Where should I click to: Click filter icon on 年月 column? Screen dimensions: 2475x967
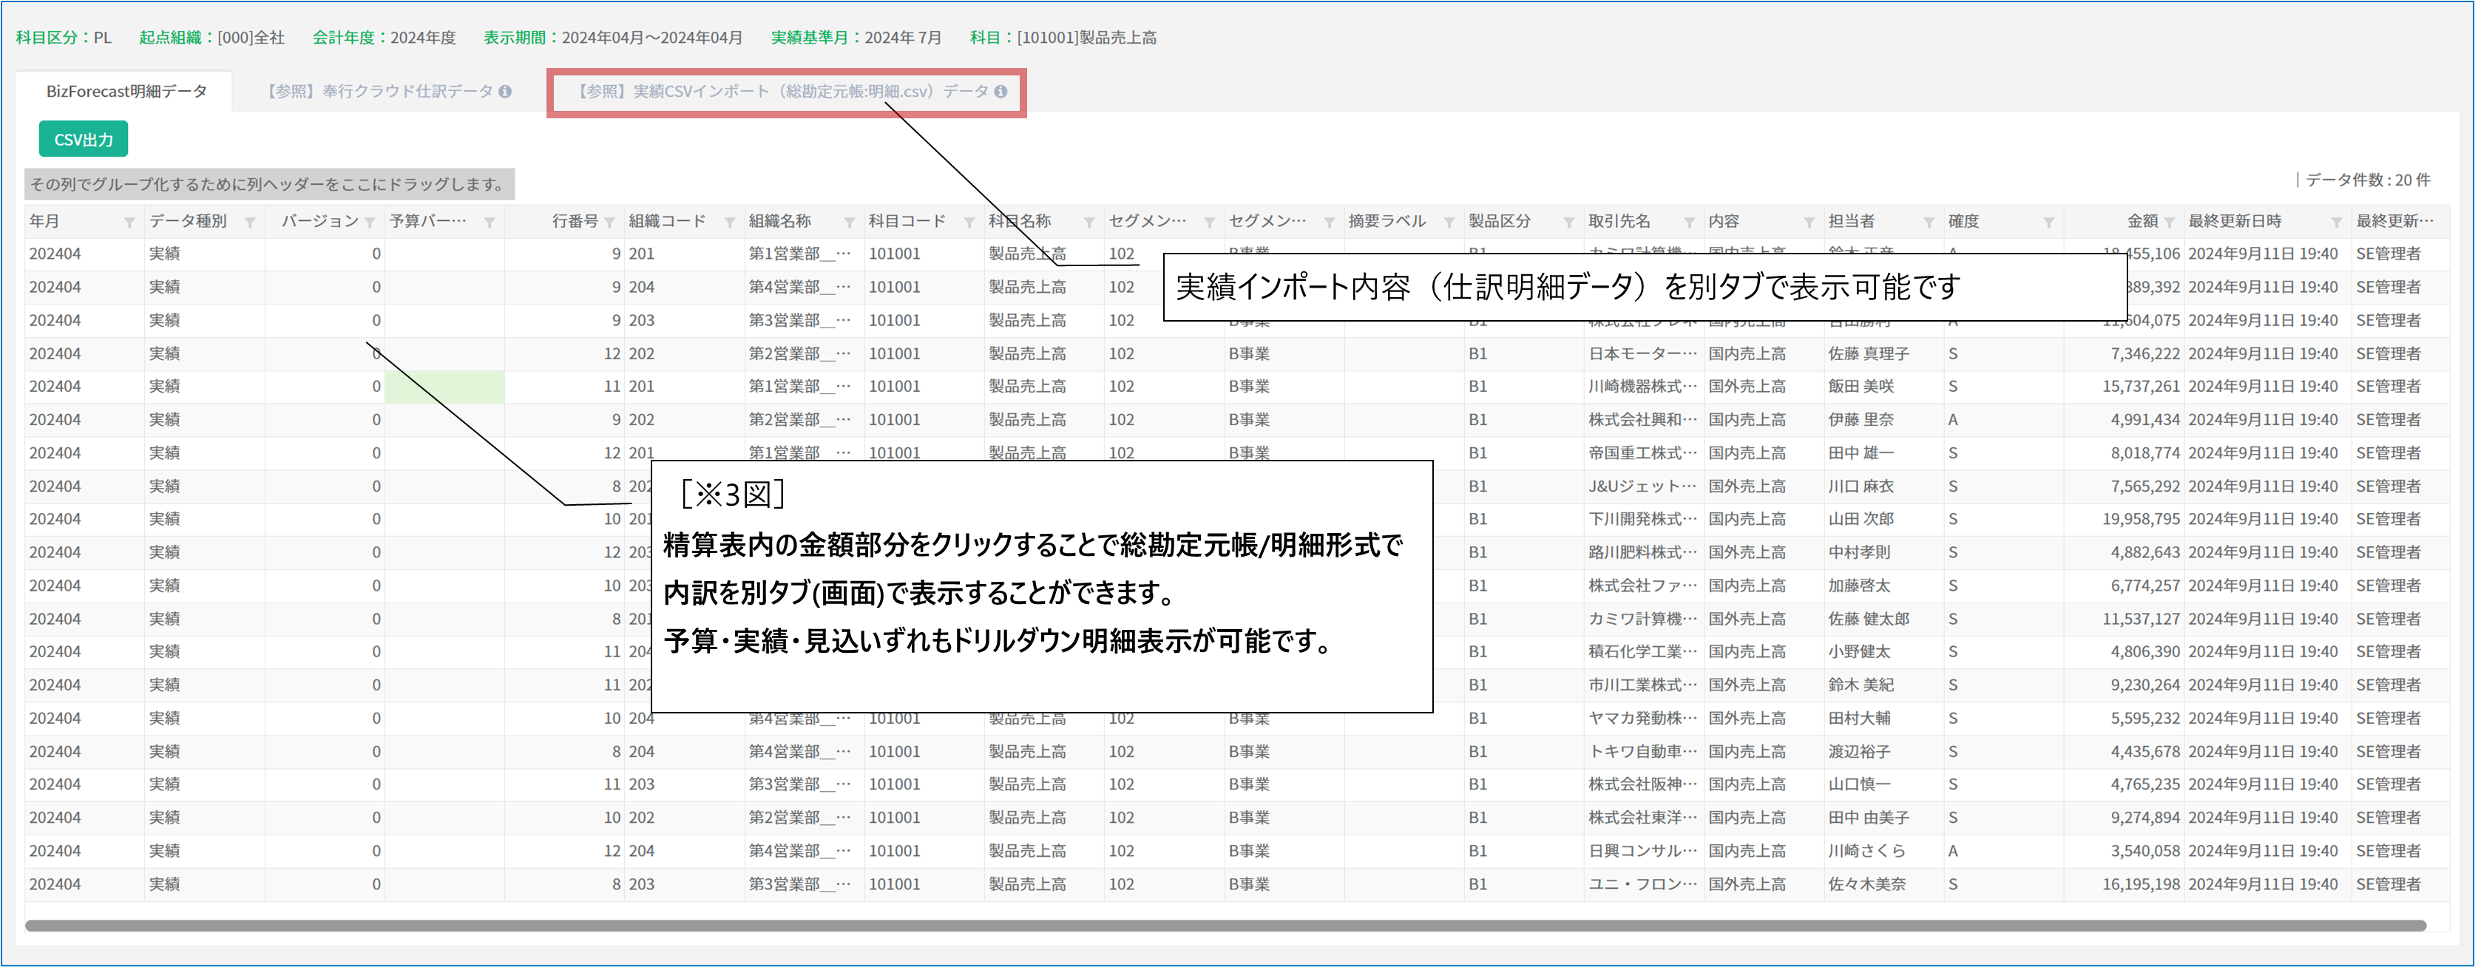(x=129, y=223)
